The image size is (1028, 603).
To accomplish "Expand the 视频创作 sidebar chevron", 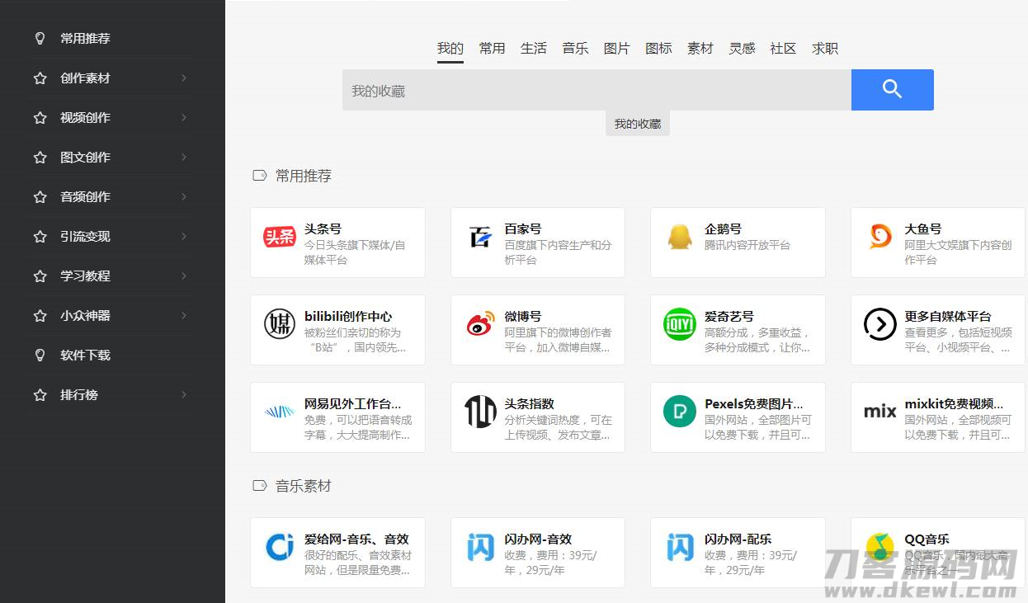I will (x=184, y=117).
